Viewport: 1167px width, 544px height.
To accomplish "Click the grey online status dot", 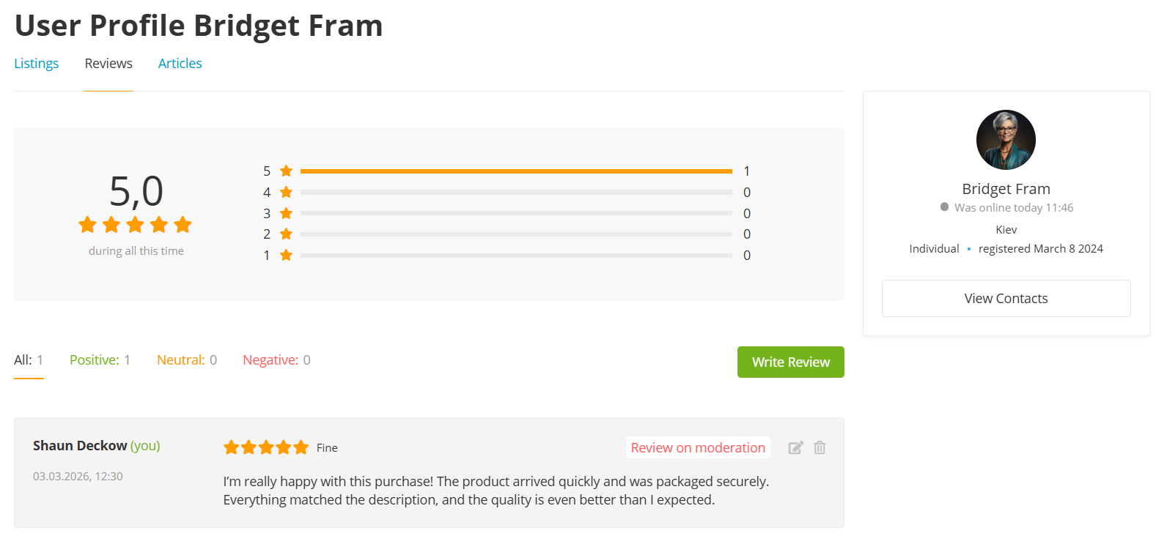I will click(x=944, y=207).
